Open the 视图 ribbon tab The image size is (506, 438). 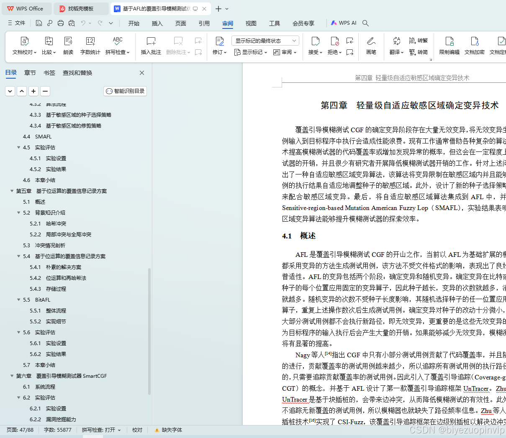(x=251, y=23)
